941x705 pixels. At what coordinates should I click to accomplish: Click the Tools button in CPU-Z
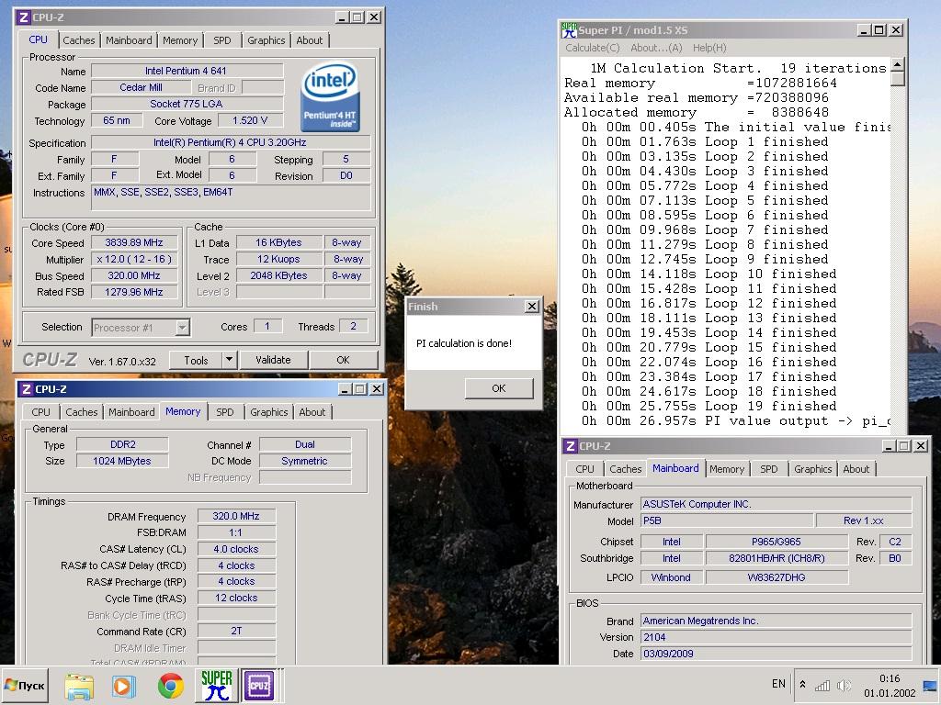(196, 360)
